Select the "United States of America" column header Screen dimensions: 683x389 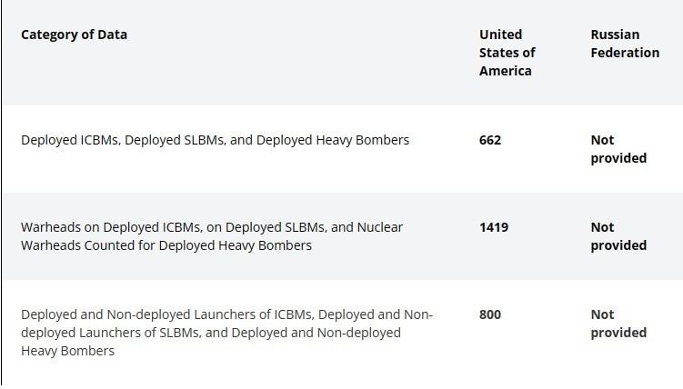coord(507,53)
